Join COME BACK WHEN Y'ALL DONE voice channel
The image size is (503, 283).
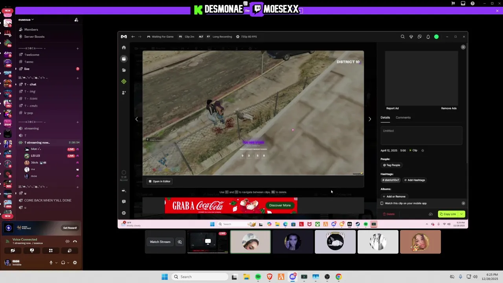pyautogui.click(x=48, y=200)
